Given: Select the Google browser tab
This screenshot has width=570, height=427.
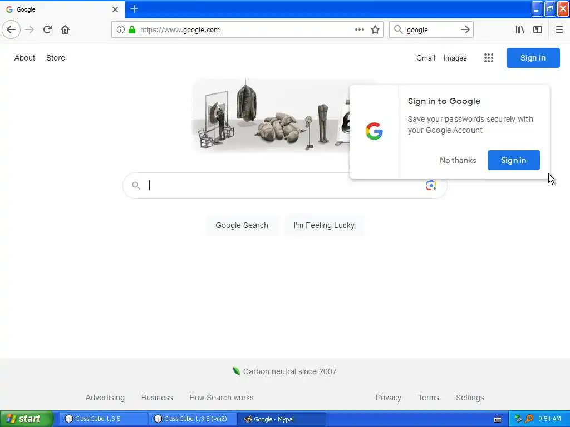Looking at the screenshot, I should (x=62, y=9).
